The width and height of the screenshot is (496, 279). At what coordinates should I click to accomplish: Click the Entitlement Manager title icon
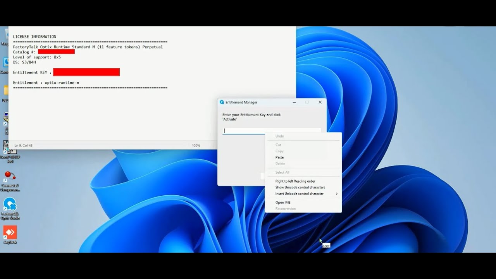point(222,102)
